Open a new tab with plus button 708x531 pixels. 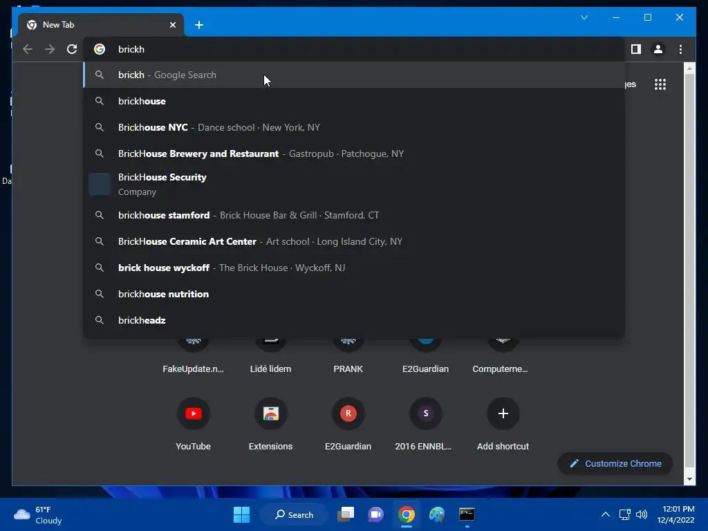tap(199, 25)
